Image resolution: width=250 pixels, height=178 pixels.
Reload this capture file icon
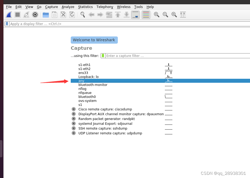click(x=72, y=15)
